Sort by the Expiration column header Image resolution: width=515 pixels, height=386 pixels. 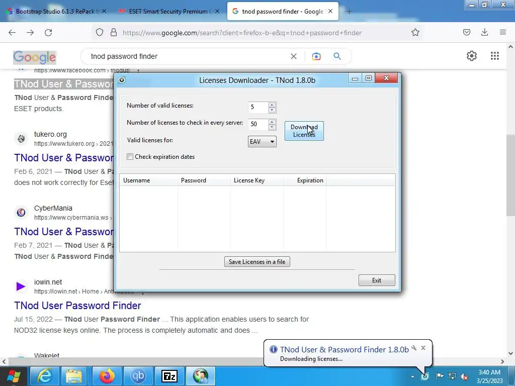tap(305, 180)
